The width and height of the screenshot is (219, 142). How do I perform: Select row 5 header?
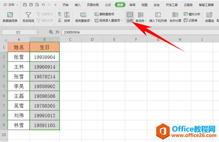click(x=4, y=86)
